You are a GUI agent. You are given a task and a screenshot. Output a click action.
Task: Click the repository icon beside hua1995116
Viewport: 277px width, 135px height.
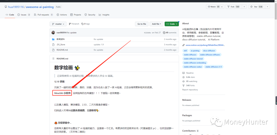pyautogui.click(x=6, y=7)
